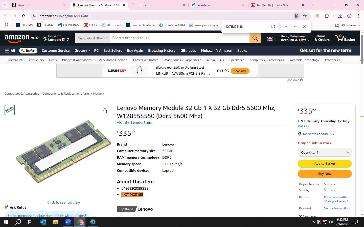
Task: Click the orange Amazon search magnifier button
Action: pyautogui.click(x=255, y=38)
